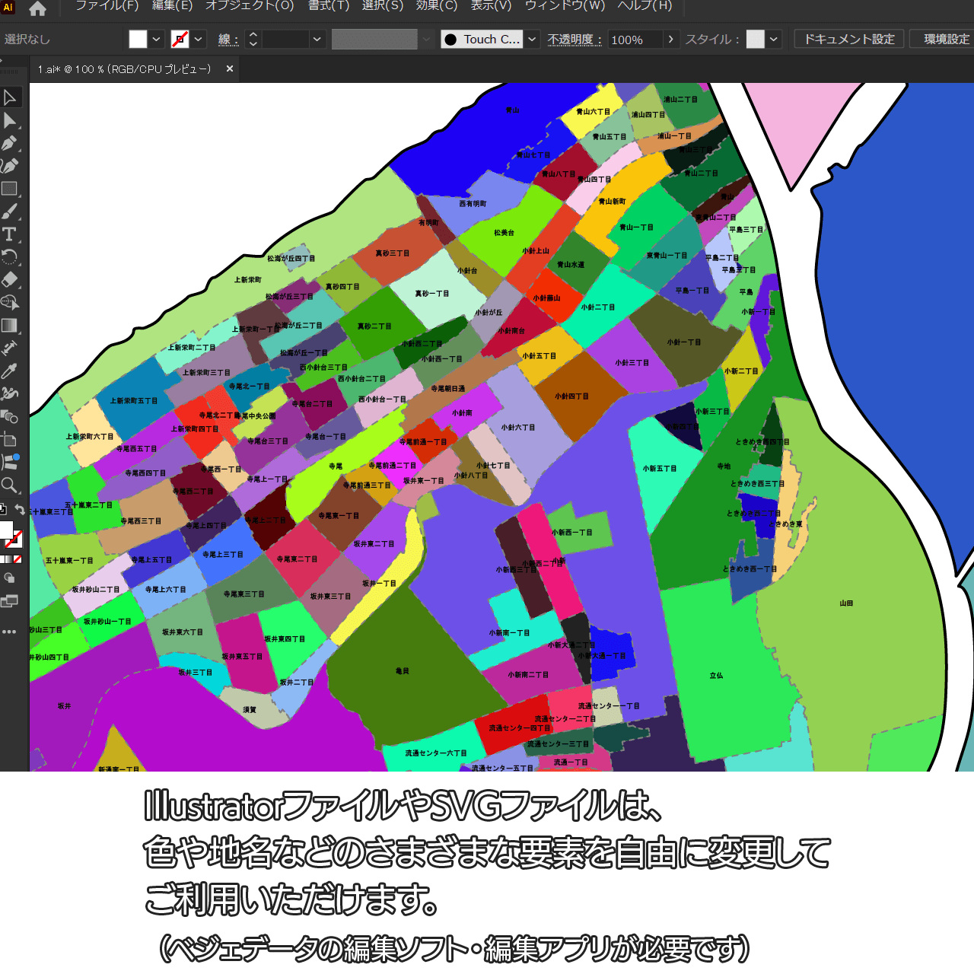This screenshot has width=974, height=974.
Task: Open the ウィンドウ(W) menu
Action: coord(565,6)
